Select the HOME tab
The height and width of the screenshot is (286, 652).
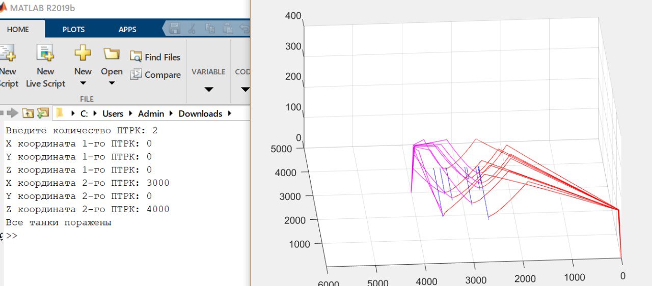click(x=18, y=29)
